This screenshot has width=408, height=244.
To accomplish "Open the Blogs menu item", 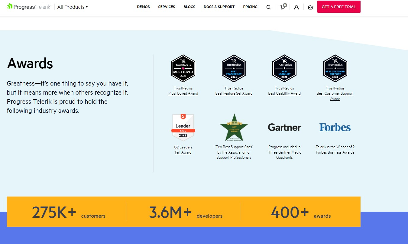I will tap(189, 7).
